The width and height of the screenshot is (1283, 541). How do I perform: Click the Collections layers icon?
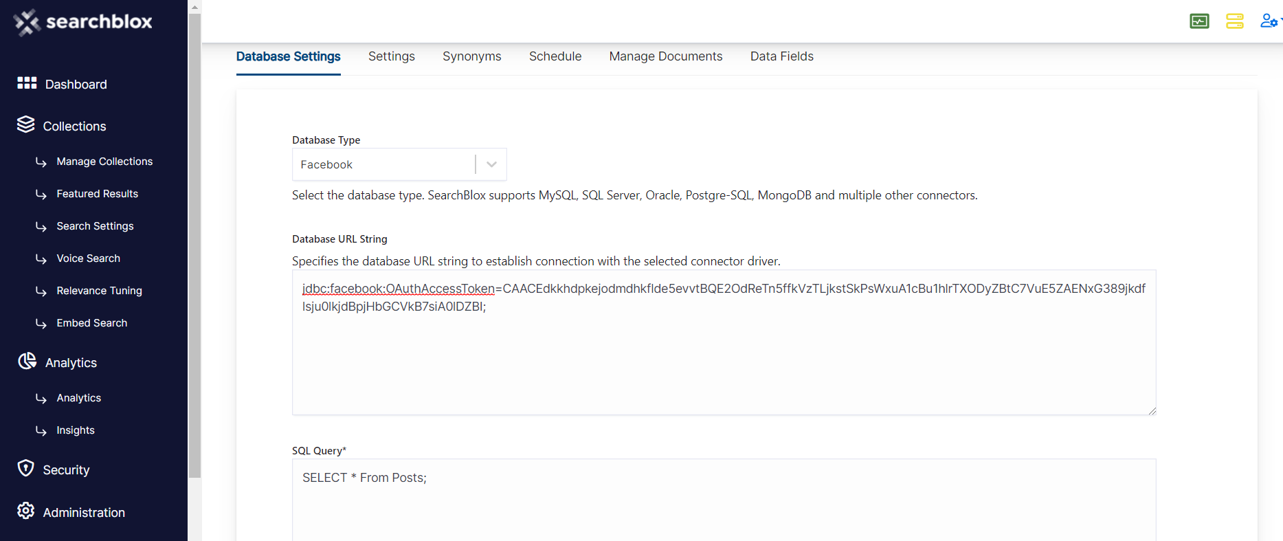pos(26,124)
